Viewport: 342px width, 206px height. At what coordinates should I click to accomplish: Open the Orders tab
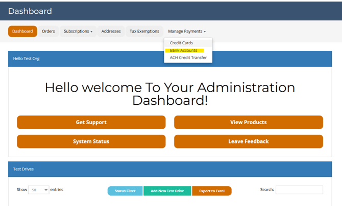(x=48, y=32)
